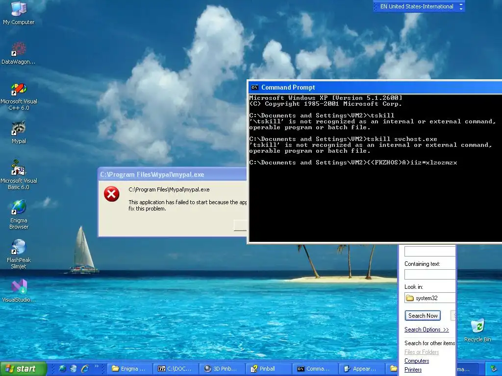This screenshot has width=502, height=376.
Task: Click the mypal.exe error dialog title bar
Action: coord(173,174)
